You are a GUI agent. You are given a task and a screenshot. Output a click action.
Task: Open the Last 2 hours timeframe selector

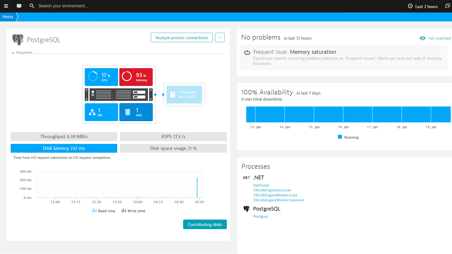(x=423, y=6)
